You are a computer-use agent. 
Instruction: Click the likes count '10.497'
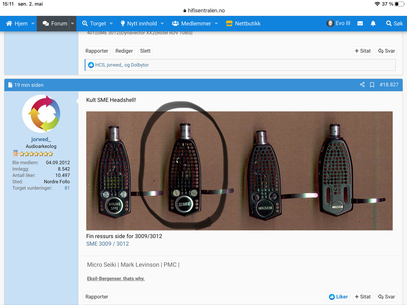(62, 175)
